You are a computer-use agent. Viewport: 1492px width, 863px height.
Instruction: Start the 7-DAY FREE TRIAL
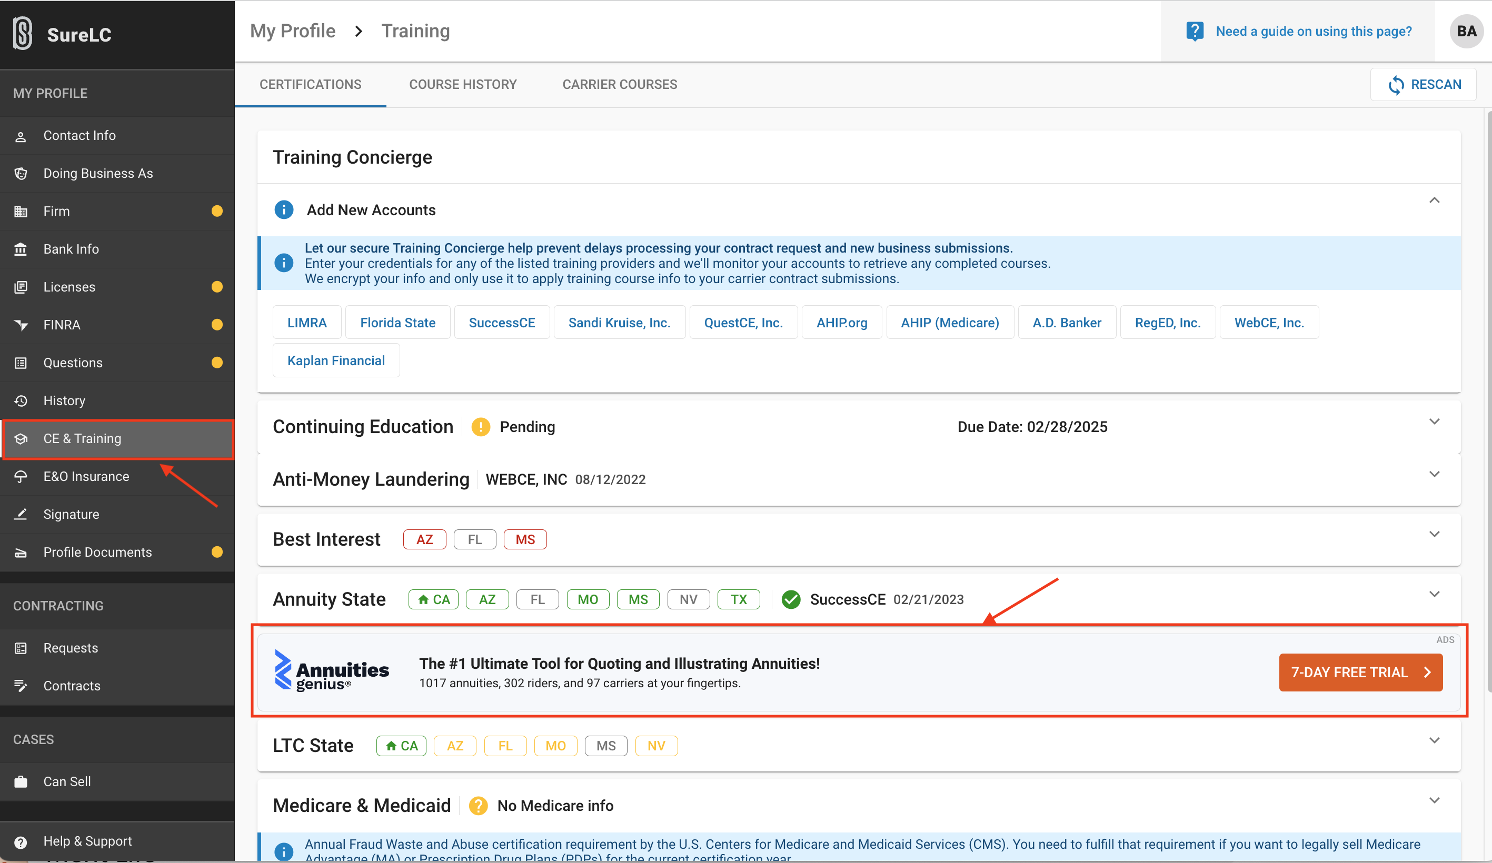click(x=1360, y=673)
